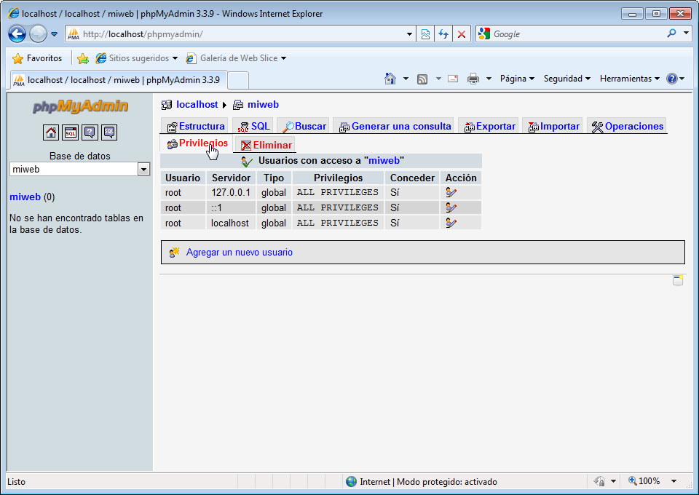Click the RSS feeds icon
699x495 pixels.
pyautogui.click(x=422, y=79)
